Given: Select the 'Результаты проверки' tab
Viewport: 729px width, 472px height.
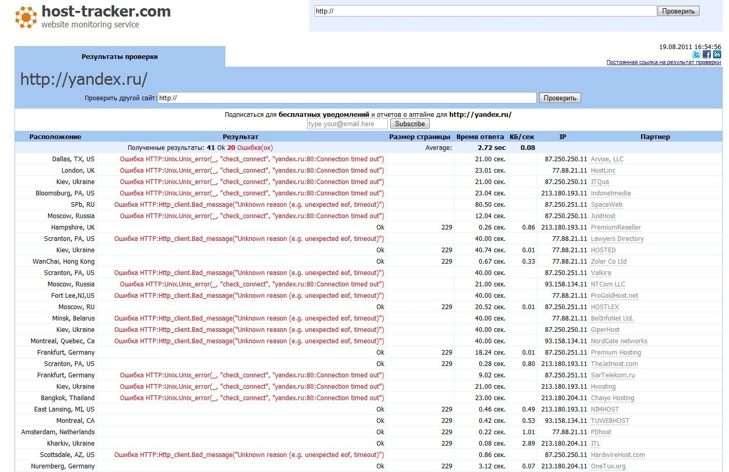Looking at the screenshot, I should coord(119,57).
